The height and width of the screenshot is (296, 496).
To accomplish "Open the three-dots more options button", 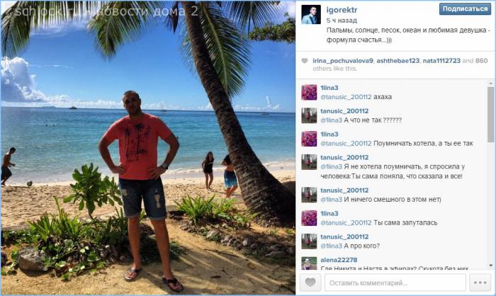I will coord(480,283).
